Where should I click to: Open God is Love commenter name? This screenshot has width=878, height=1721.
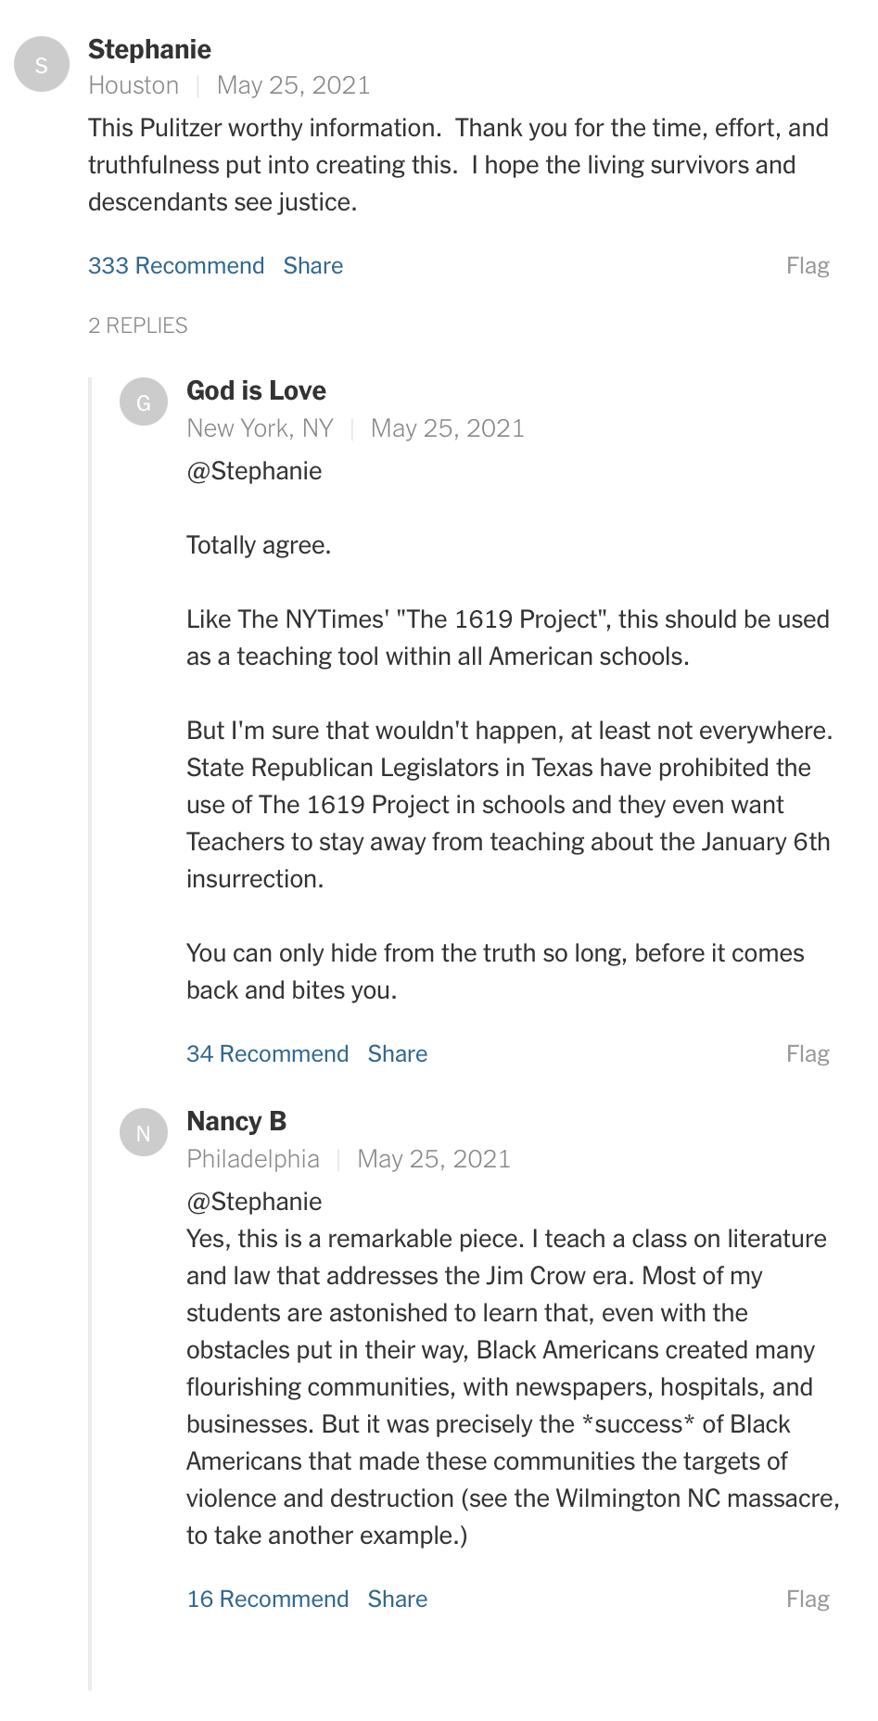pyautogui.click(x=257, y=391)
